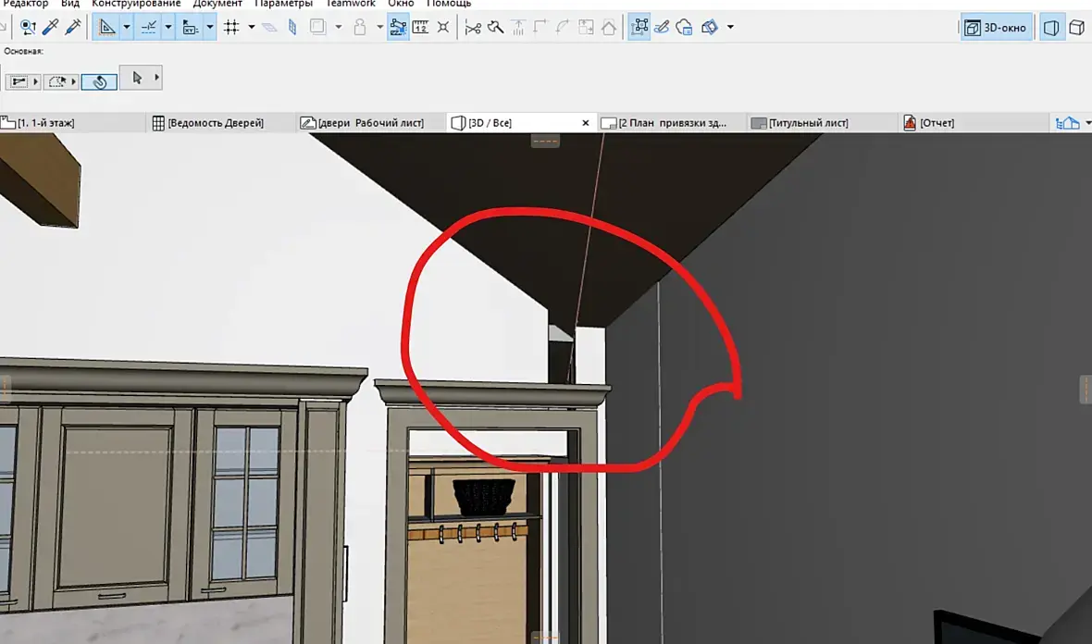Viewport: 1092px width, 644px height.
Task: Expand the Arrow tool flyout arrow
Action: 156,78
